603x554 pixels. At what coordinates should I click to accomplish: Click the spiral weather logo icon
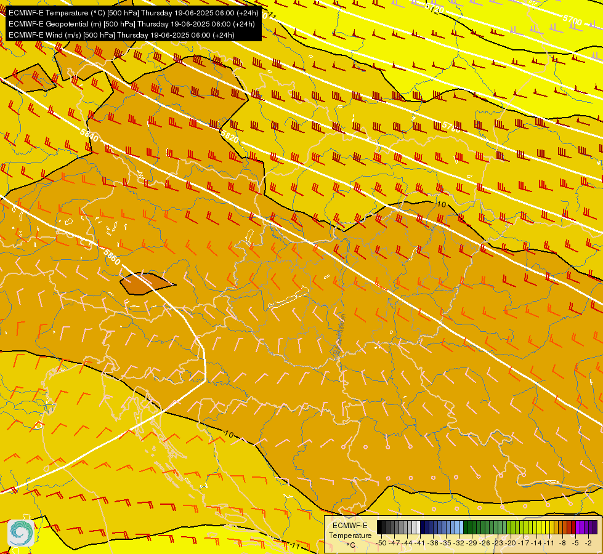(21, 532)
